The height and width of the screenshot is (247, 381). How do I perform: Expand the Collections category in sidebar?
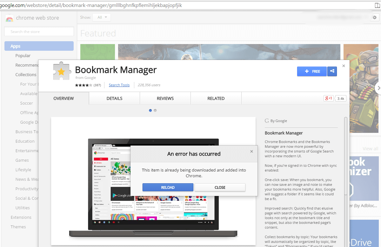pos(26,75)
